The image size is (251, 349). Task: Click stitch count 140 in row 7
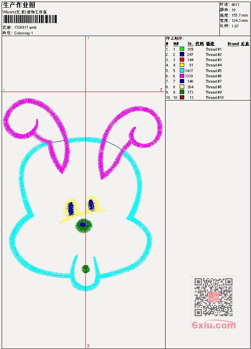coord(190,81)
